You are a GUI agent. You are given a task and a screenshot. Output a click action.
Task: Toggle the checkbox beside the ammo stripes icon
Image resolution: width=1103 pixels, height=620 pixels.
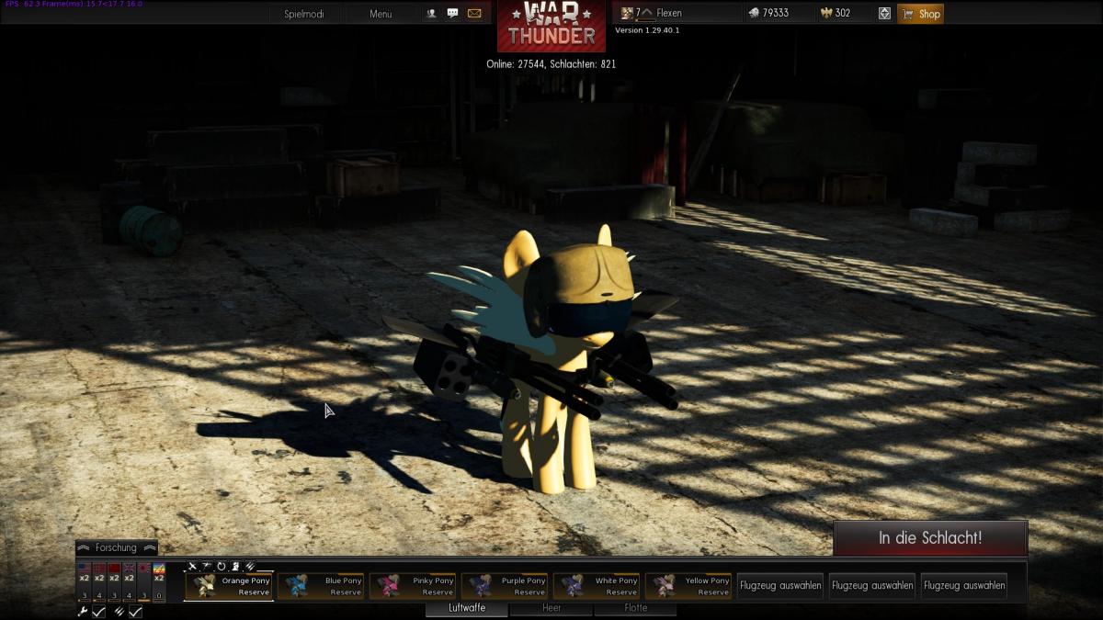tap(135, 612)
